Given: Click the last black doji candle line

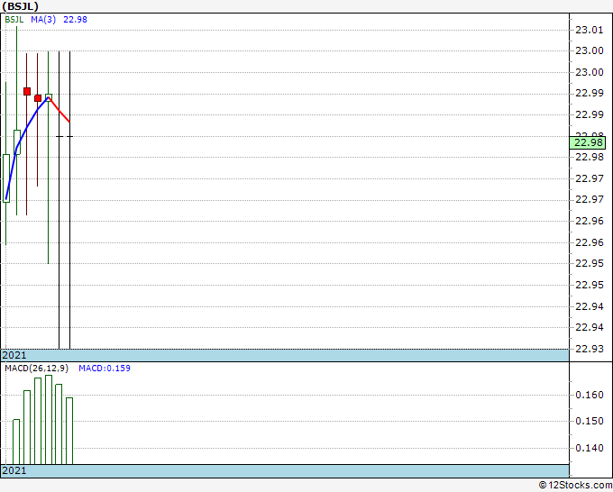Looking at the screenshot, I should point(70,200).
